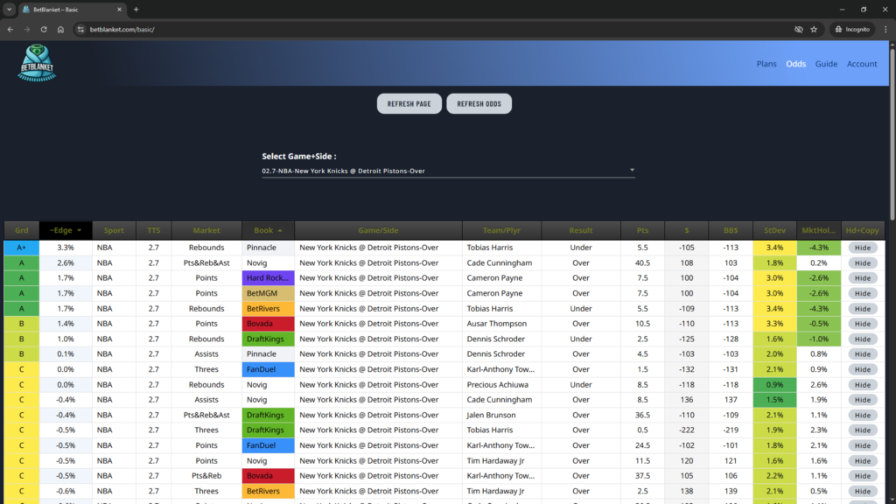
Task: Sort table by StDev column
Action: click(774, 230)
